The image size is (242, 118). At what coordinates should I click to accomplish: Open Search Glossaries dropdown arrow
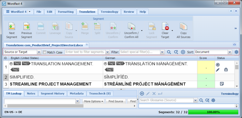coord(196,100)
